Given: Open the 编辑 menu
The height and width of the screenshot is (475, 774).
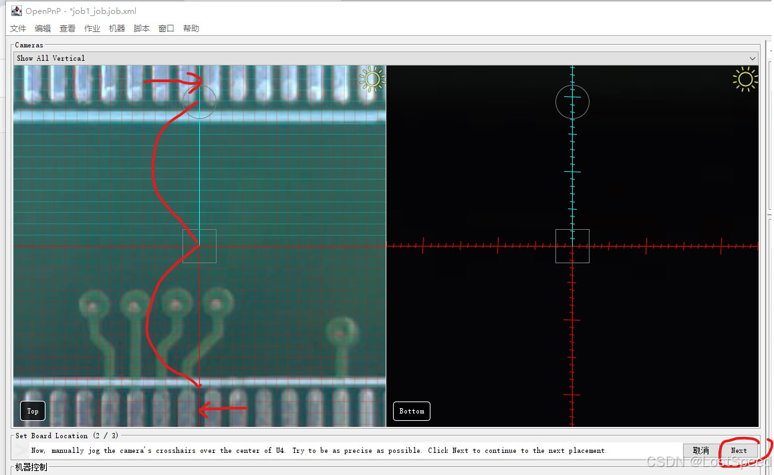Looking at the screenshot, I should pyautogui.click(x=43, y=29).
